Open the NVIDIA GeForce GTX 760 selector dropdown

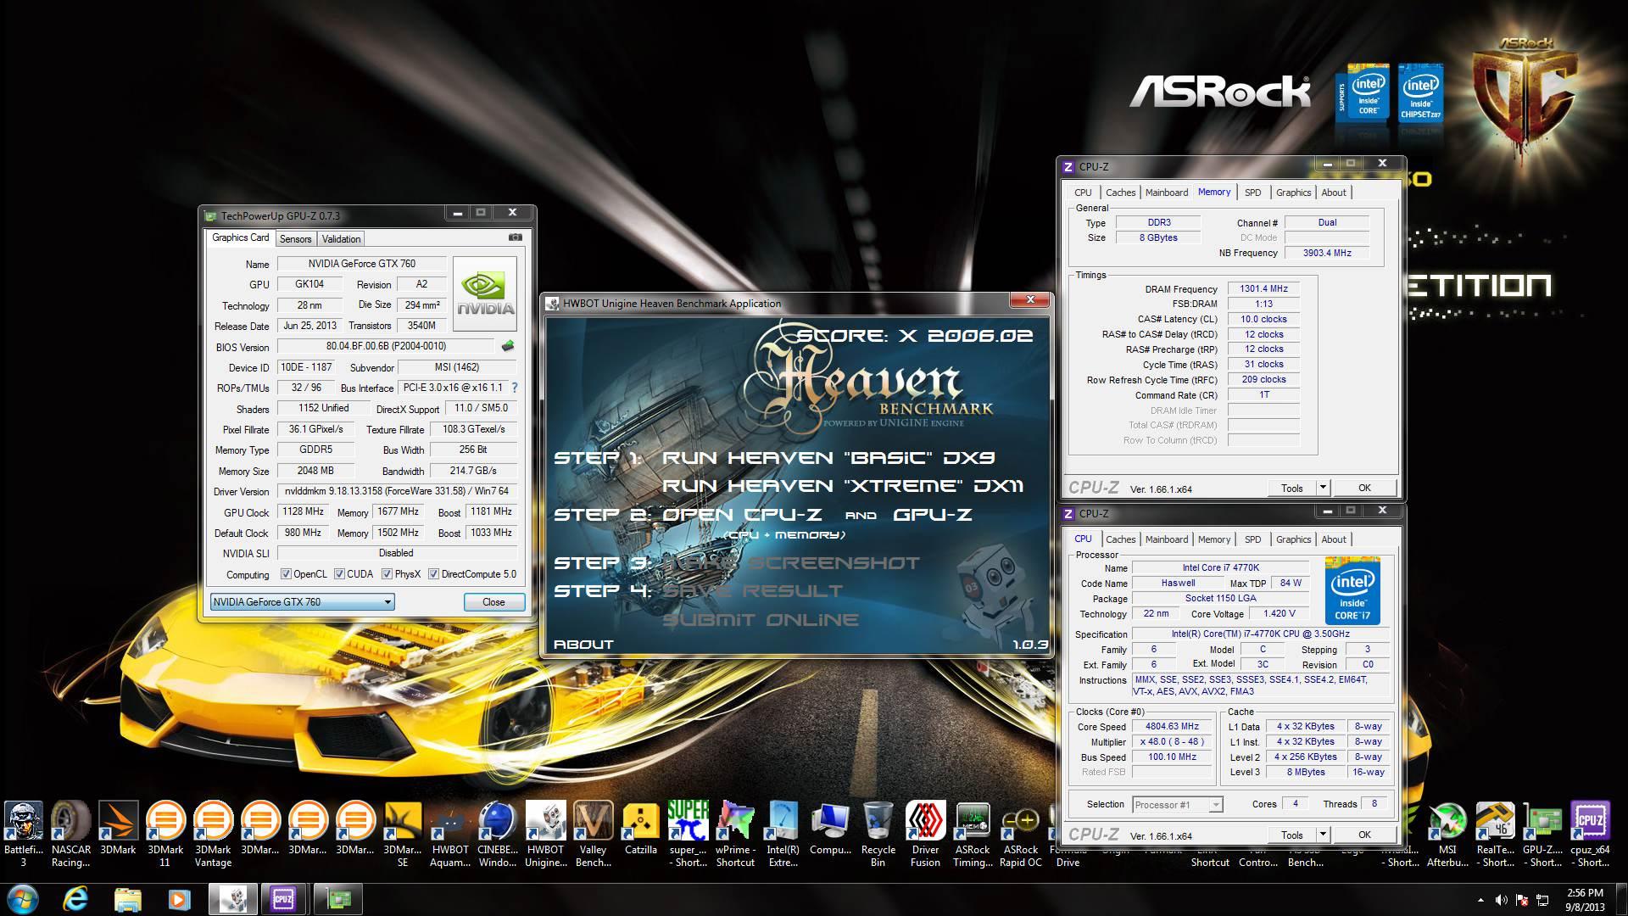pyautogui.click(x=303, y=602)
